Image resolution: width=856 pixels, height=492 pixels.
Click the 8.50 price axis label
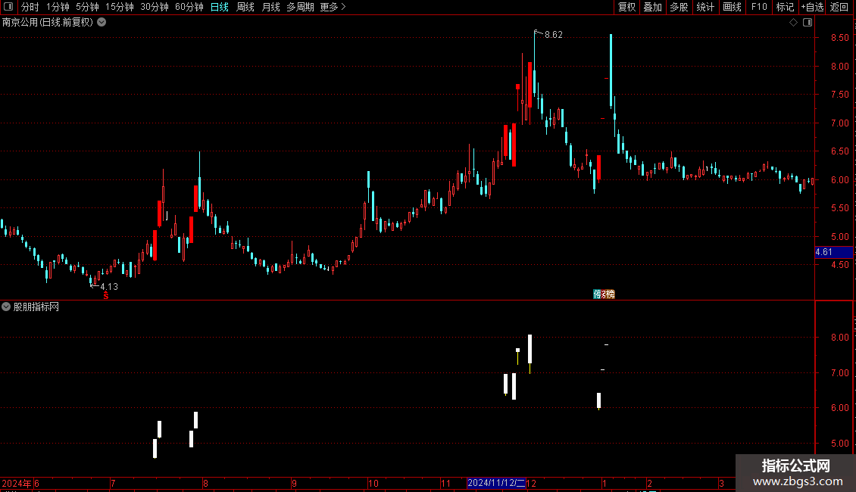click(839, 38)
